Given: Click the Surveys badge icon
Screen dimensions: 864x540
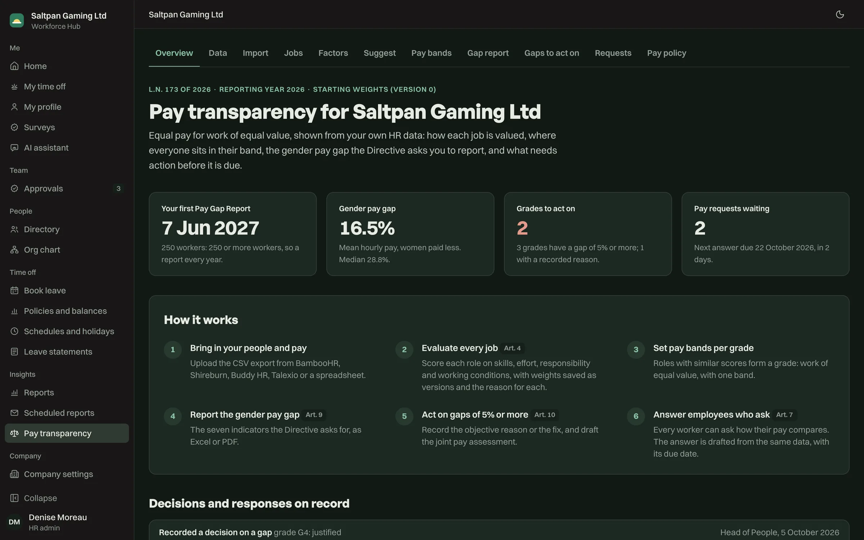Looking at the screenshot, I should click(14, 127).
